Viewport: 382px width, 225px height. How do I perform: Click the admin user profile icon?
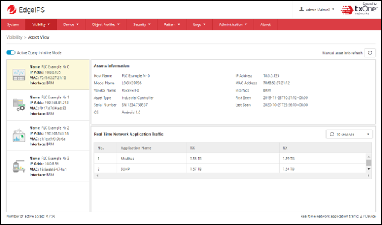301,9
